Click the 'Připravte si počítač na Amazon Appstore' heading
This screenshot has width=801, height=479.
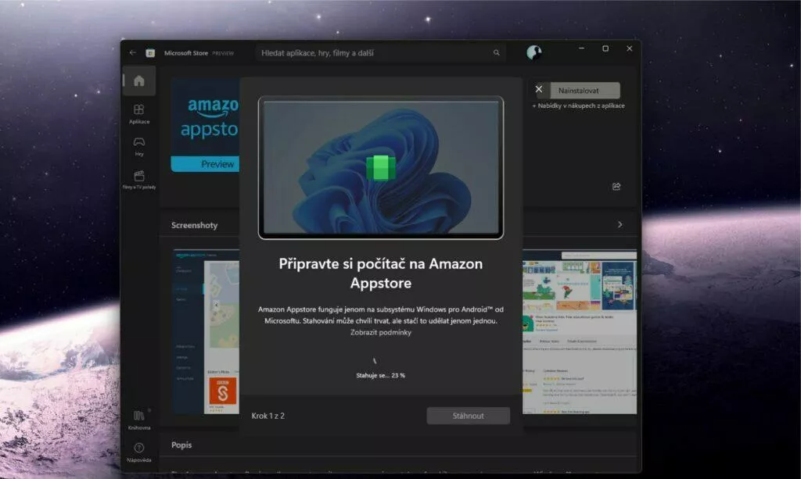click(x=381, y=273)
